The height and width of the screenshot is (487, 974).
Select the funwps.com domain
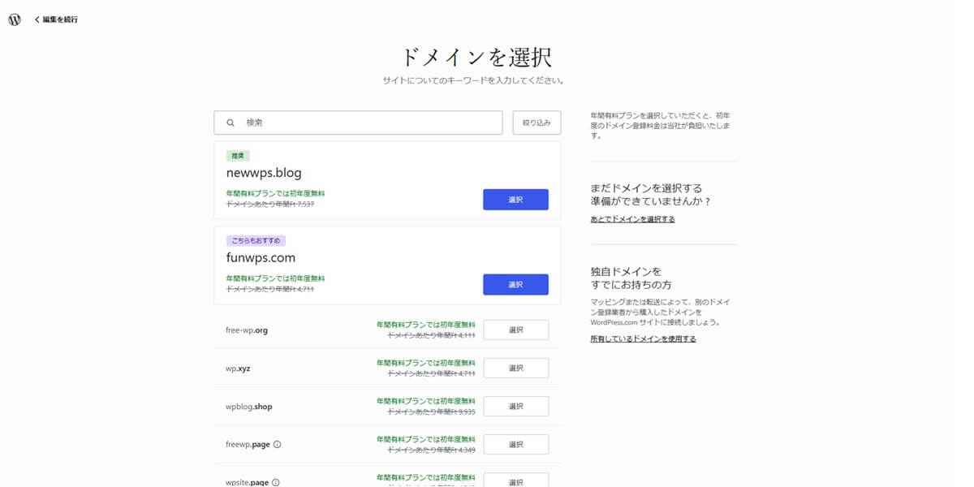point(515,285)
